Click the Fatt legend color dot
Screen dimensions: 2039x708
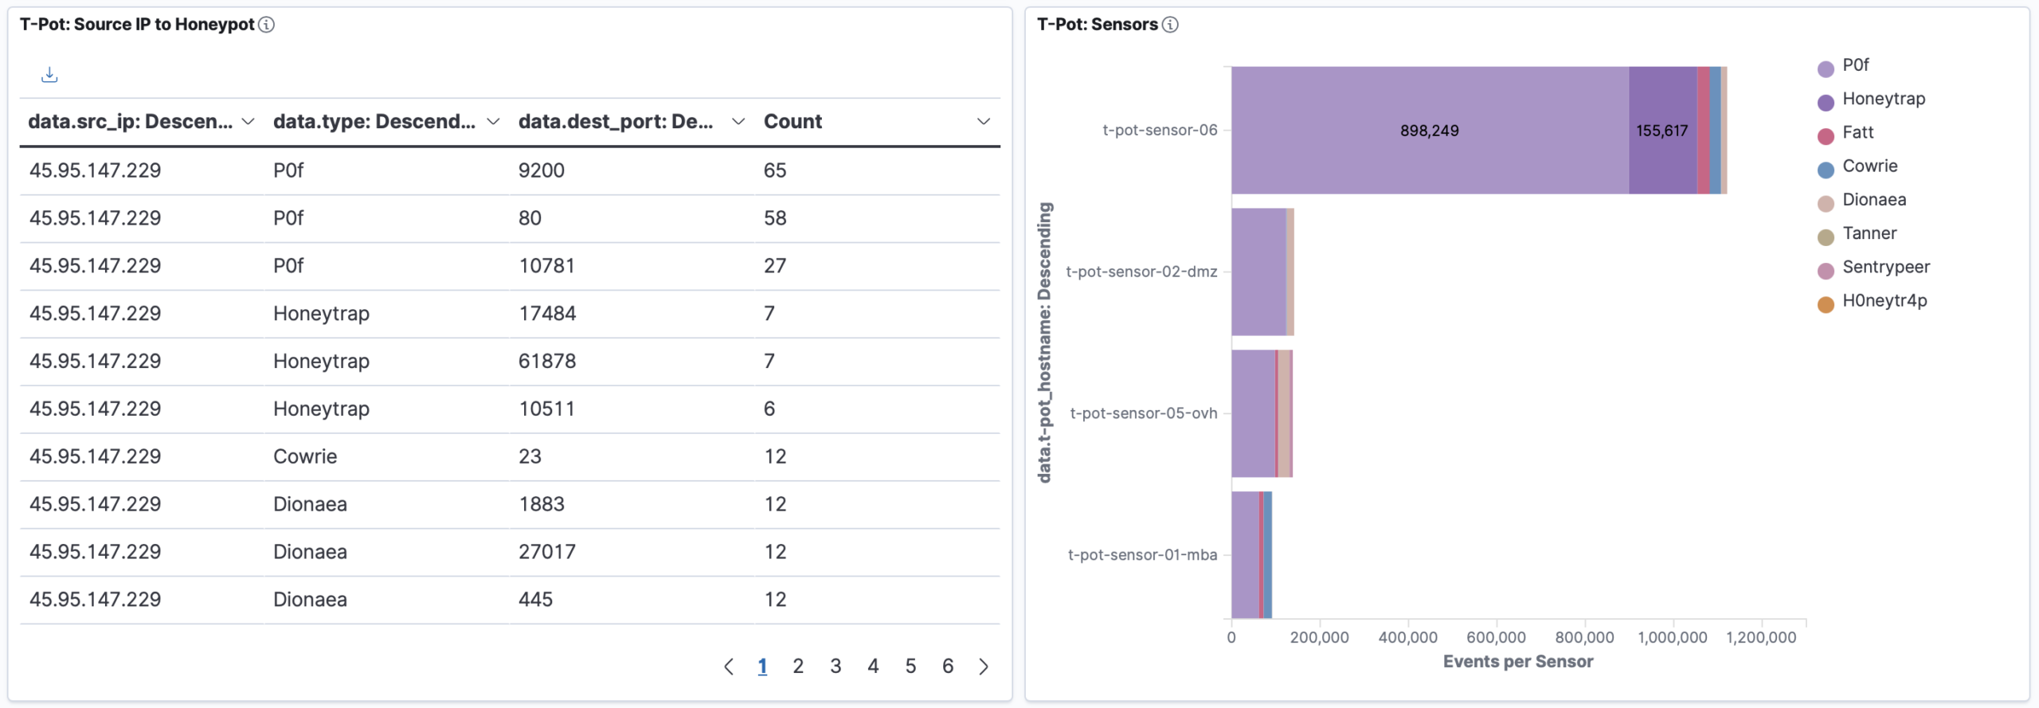1826,136
